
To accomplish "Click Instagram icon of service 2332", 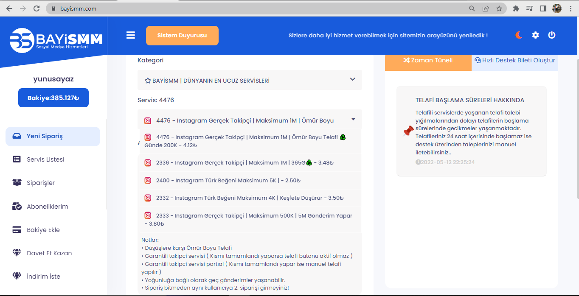I will click(x=148, y=198).
